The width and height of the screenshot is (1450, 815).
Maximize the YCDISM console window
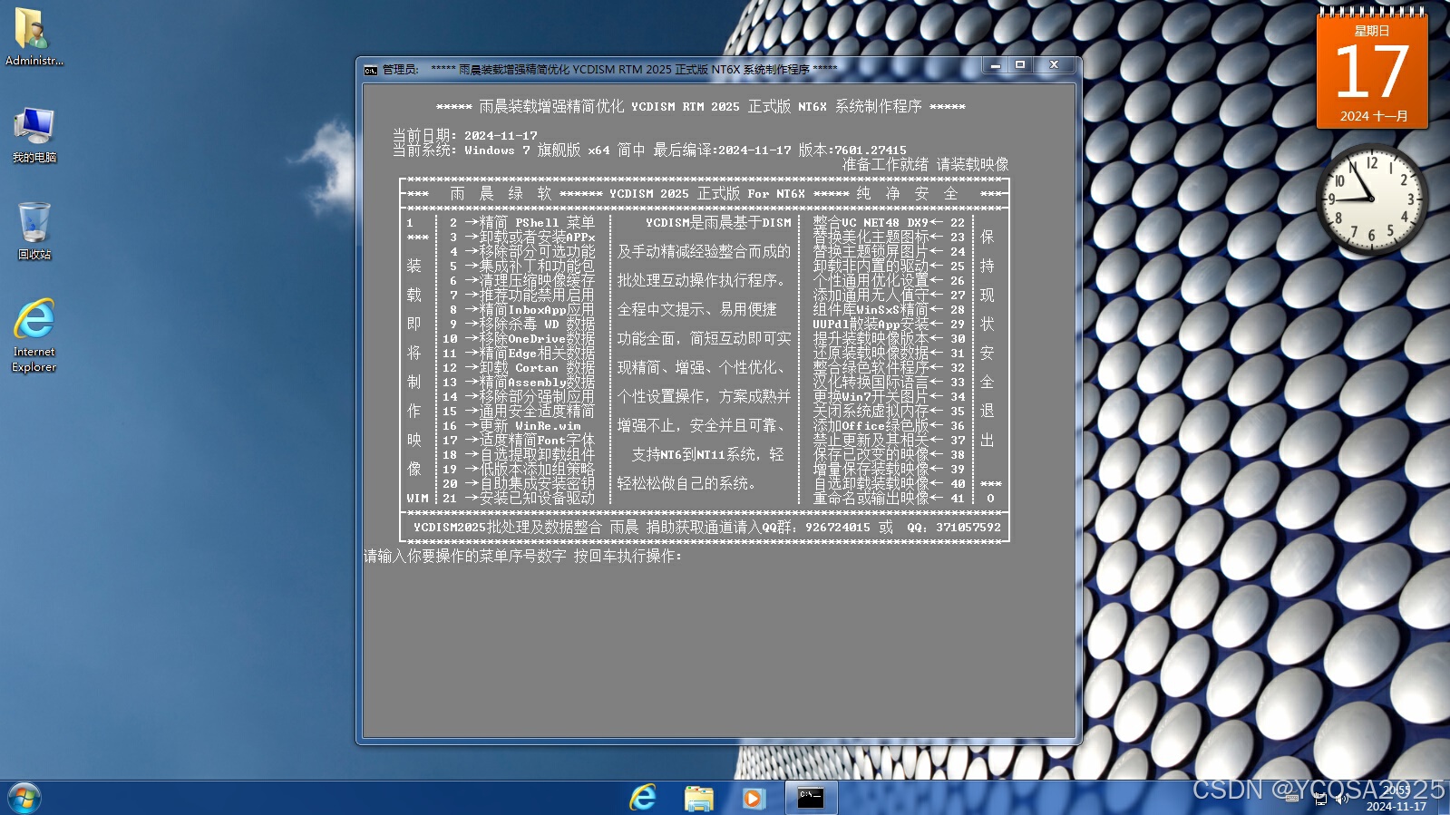coord(1020,65)
